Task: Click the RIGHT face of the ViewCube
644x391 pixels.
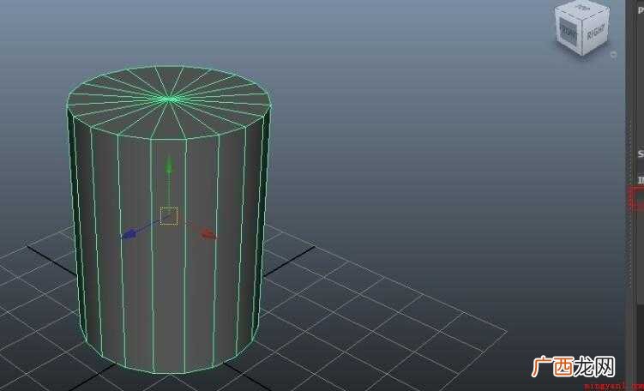Action: click(595, 31)
